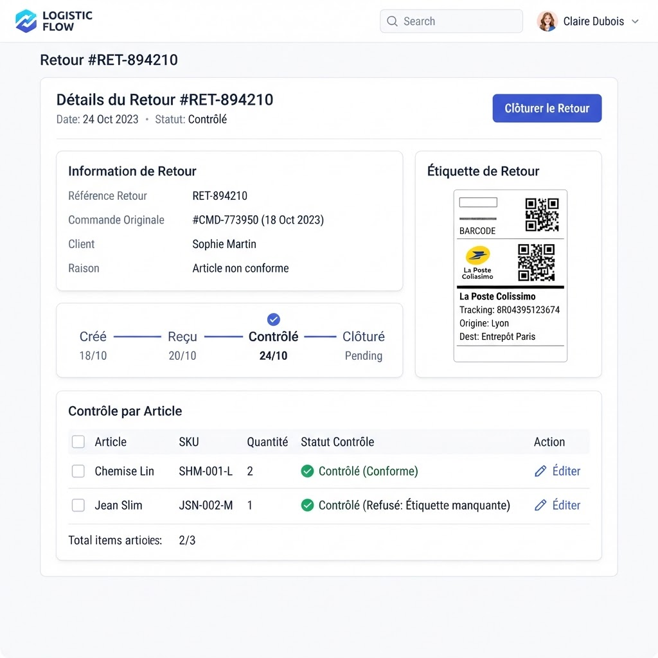Image resolution: width=658 pixels, height=658 pixels.
Task: Click the Quantité column header
Action: [x=267, y=442]
